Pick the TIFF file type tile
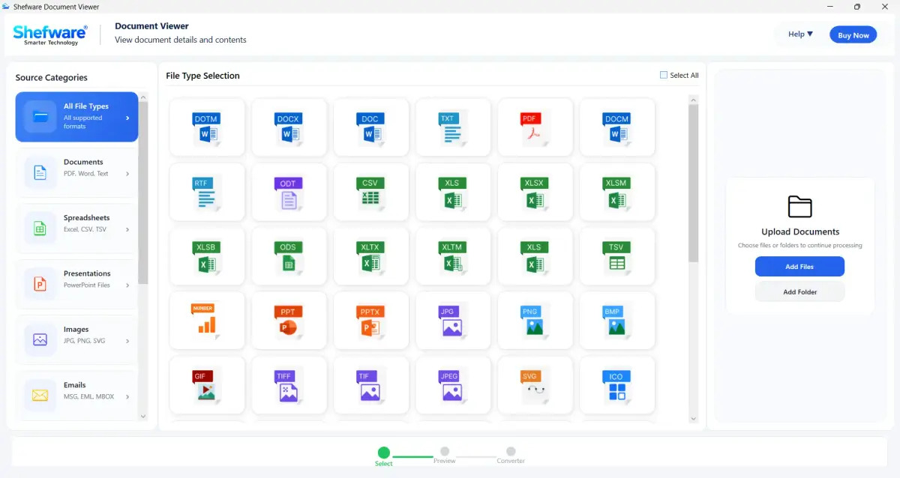900x478 pixels. [x=289, y=385]
